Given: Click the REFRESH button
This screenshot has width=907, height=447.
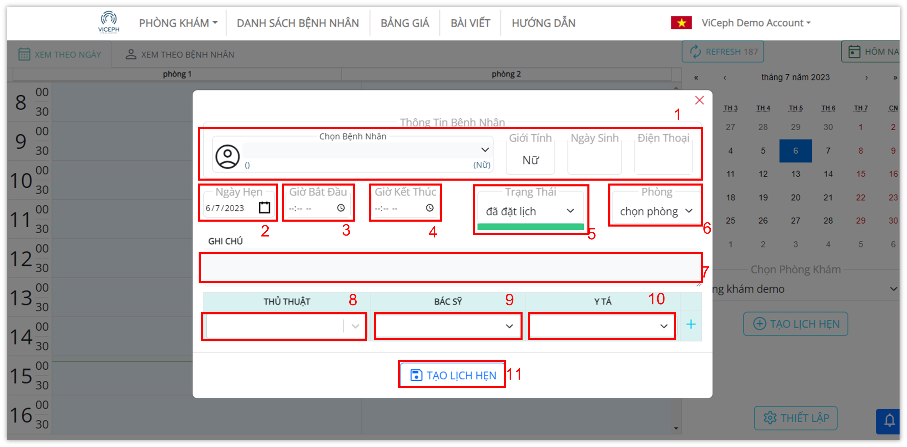Looking at the screenshot, I should point(723,52).
